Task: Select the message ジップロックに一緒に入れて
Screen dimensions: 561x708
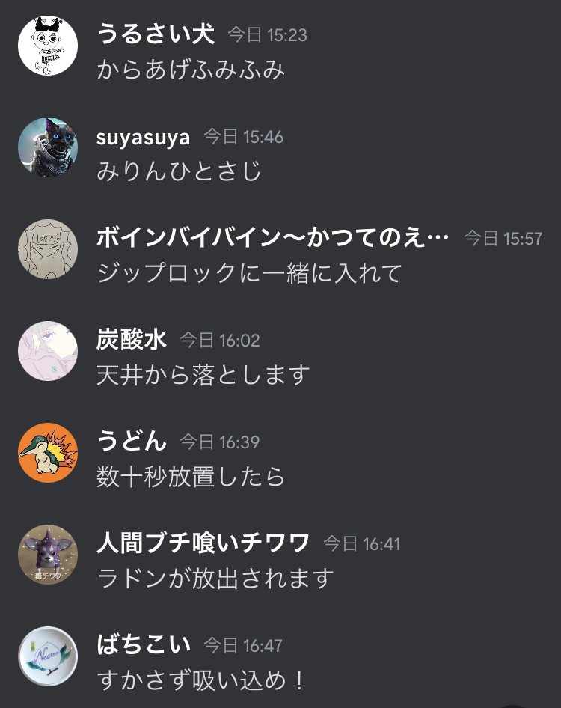Action: click(249, 273)
